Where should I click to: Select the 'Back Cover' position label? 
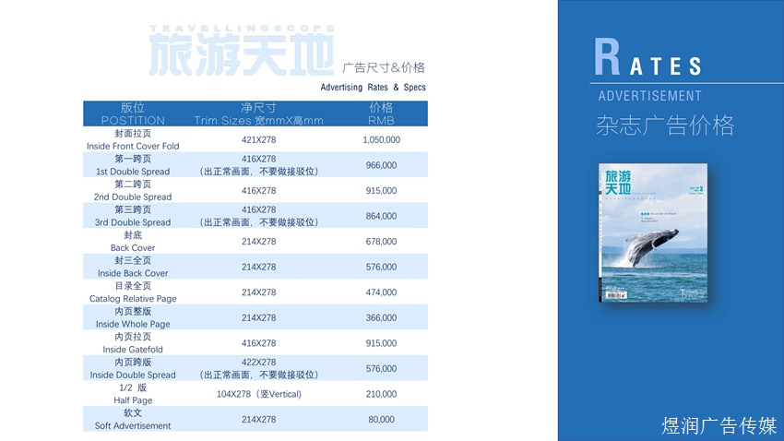tap(133, 248)
